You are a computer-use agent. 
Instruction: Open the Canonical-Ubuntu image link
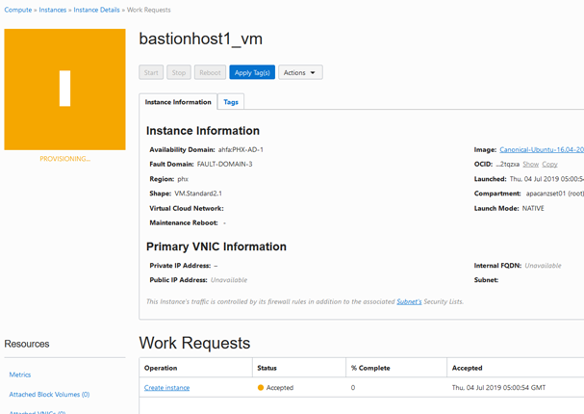[541, 150]
